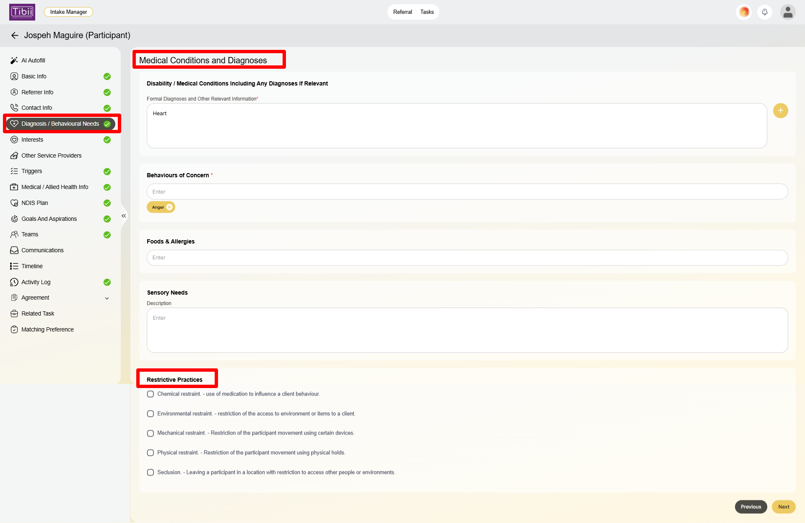Open the Timeline sidebar item
The height and width of the screenshot is (523, 805).
32,266
